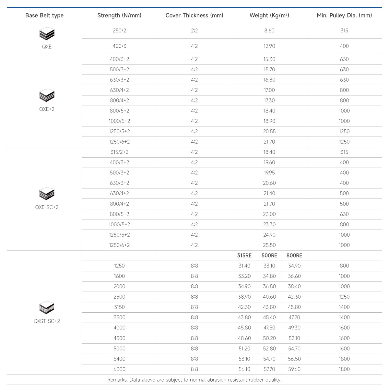
Task: Click the Remarks note below the table
Action: point(194,380)
